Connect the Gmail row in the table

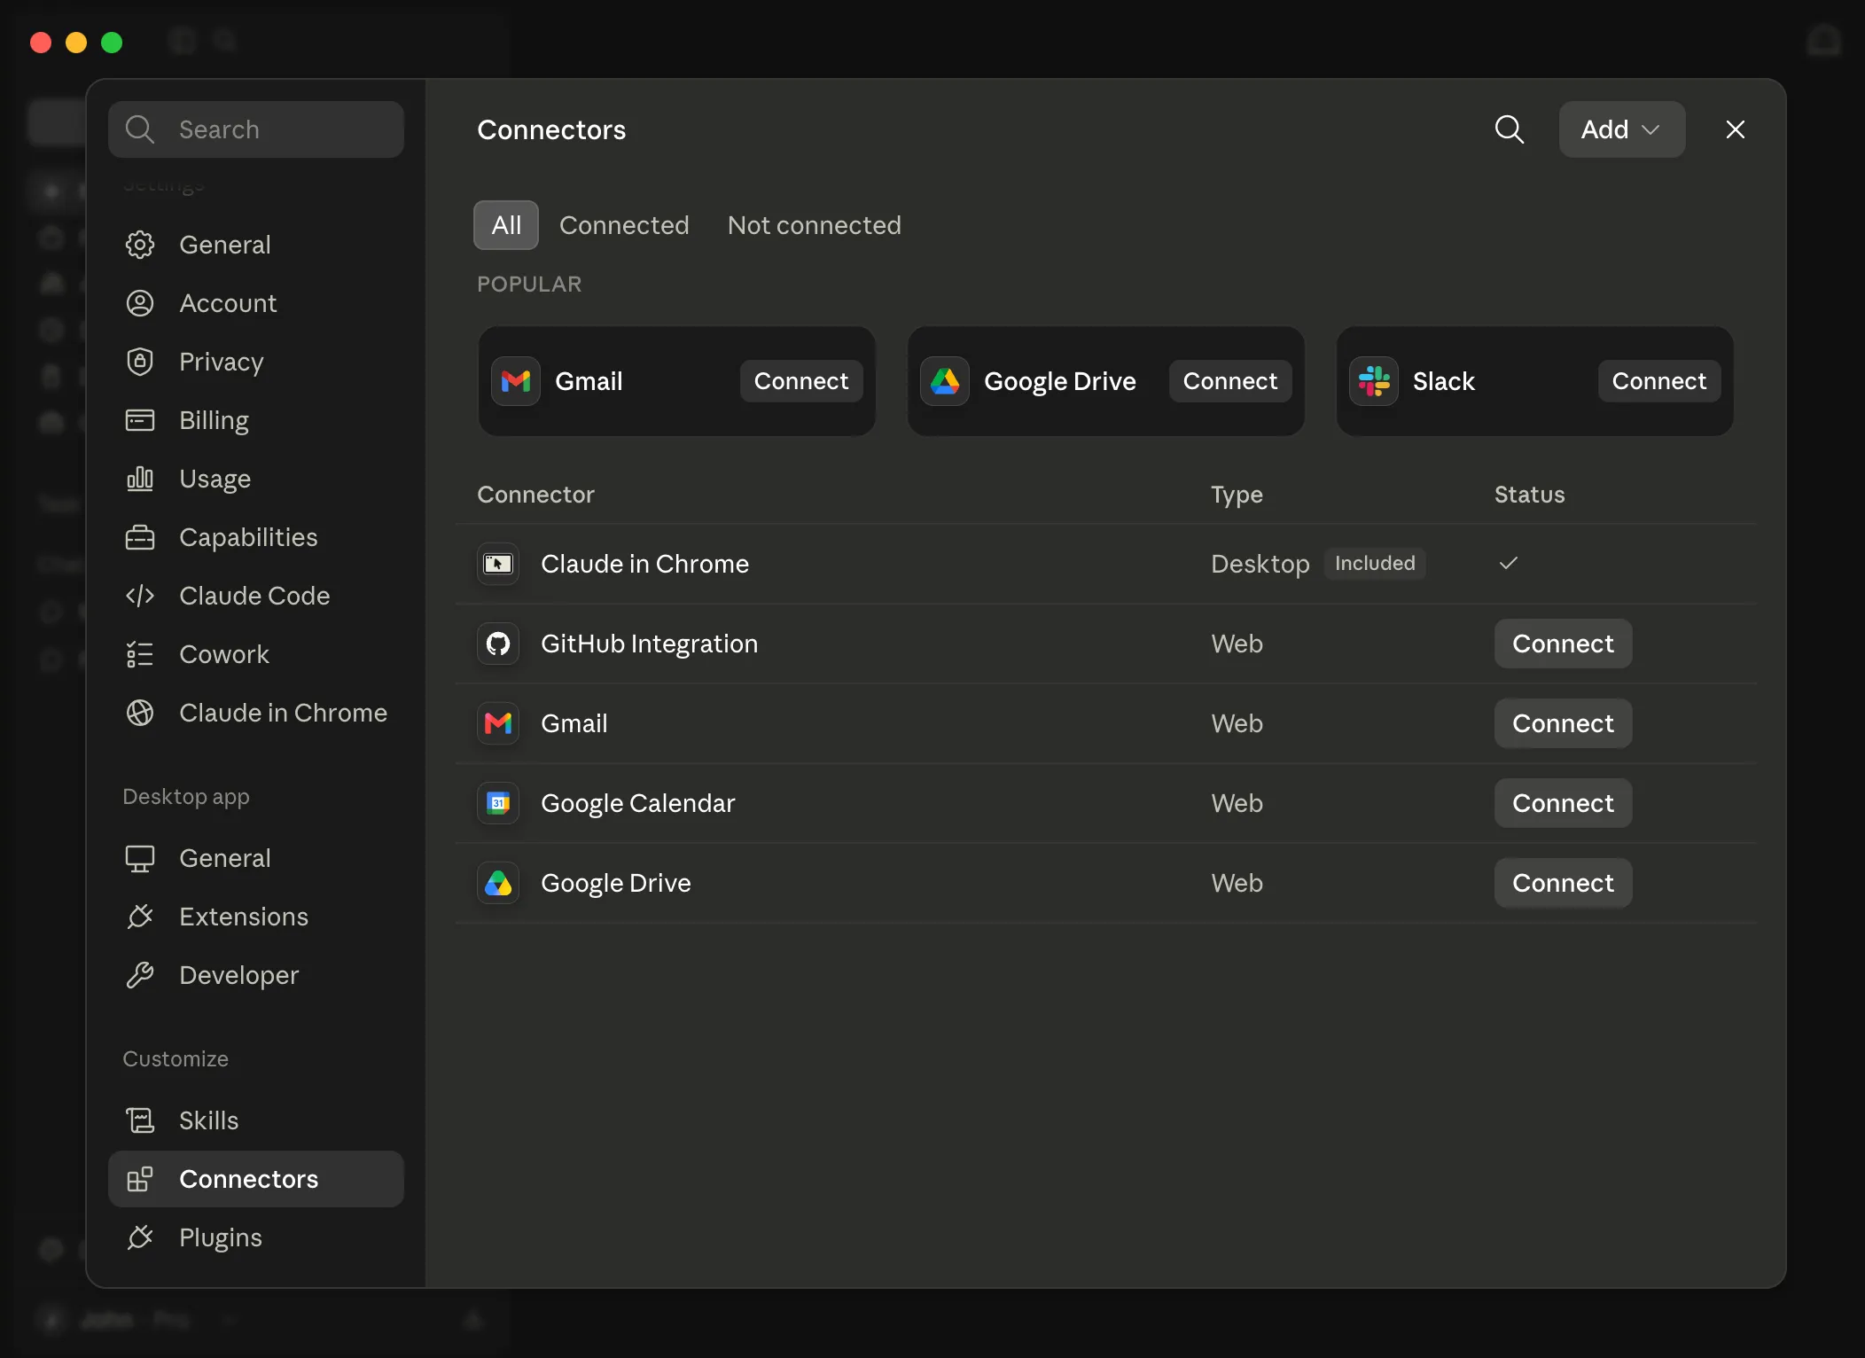point(1563,723)
